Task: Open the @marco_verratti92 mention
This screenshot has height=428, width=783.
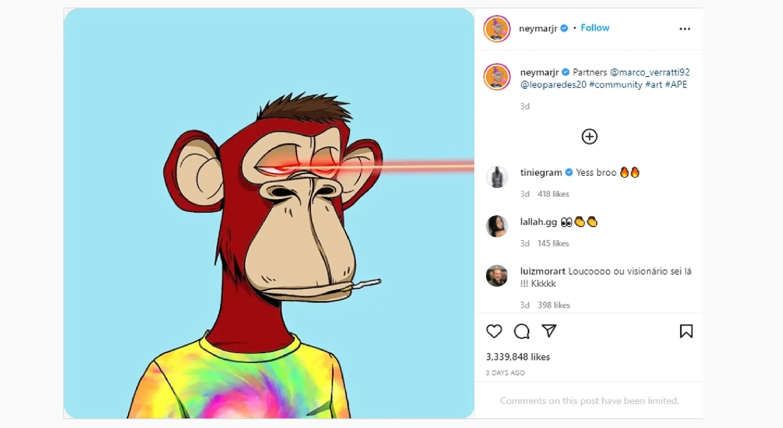Action: pos(649,72)
